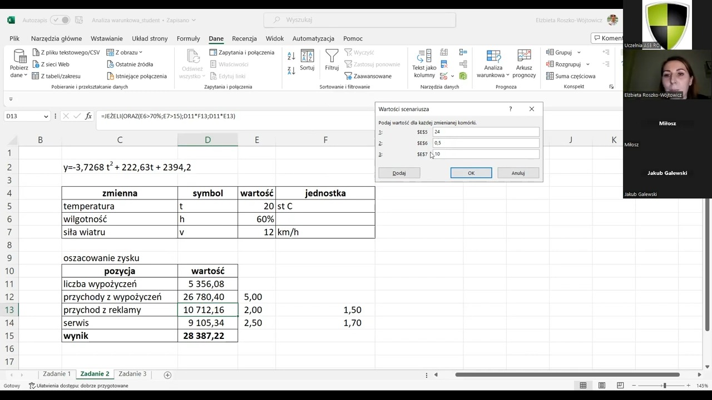Click Remove Duplicates icon

coord(444,64)
